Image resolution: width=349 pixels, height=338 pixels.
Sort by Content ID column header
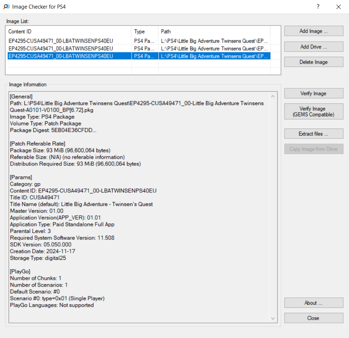69,32
